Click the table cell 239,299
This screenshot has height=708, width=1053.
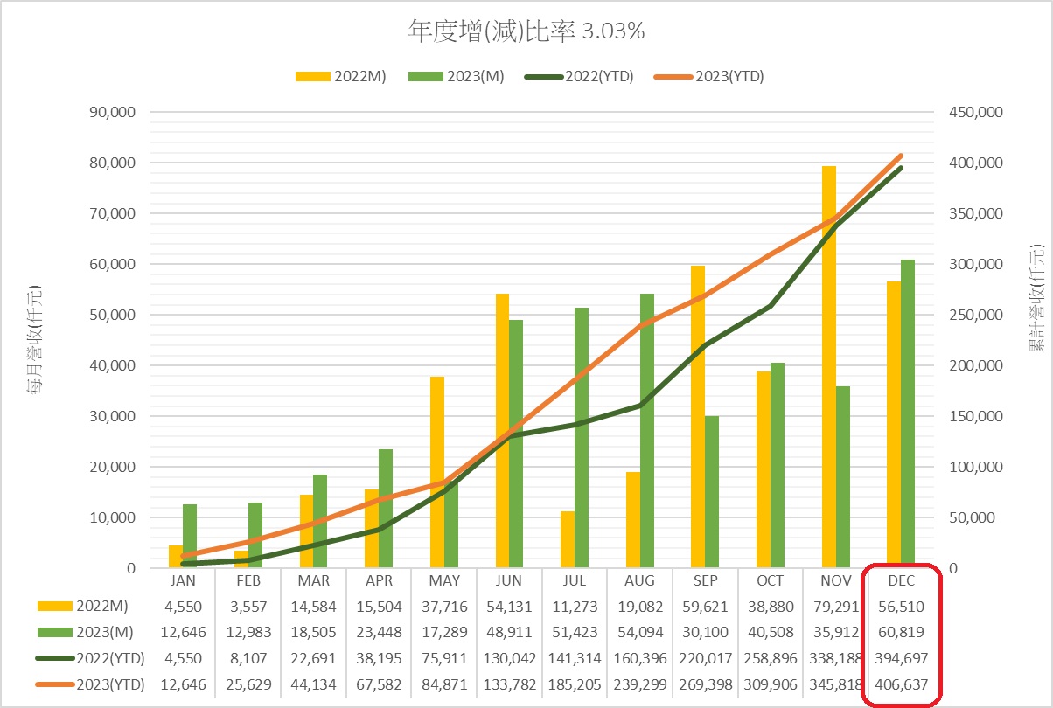point(639,685)
